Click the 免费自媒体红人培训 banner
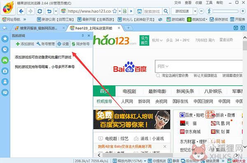247x163 pixels. [x=132, y=119]
